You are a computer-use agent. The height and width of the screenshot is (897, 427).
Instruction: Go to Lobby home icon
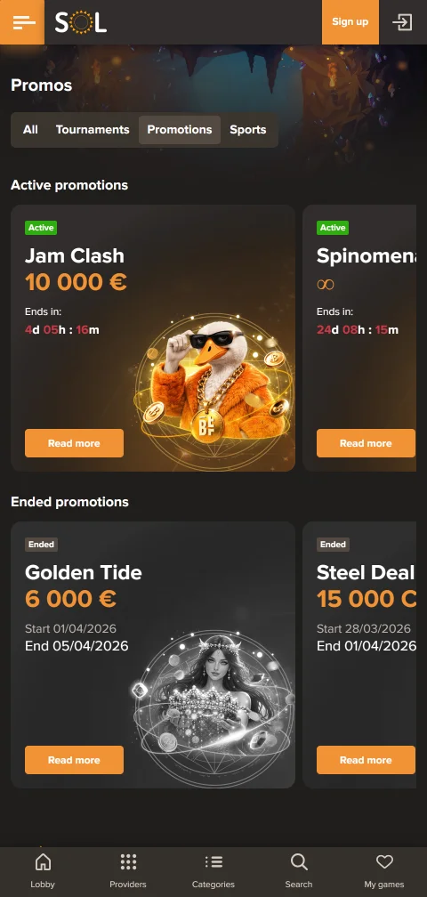43,861
